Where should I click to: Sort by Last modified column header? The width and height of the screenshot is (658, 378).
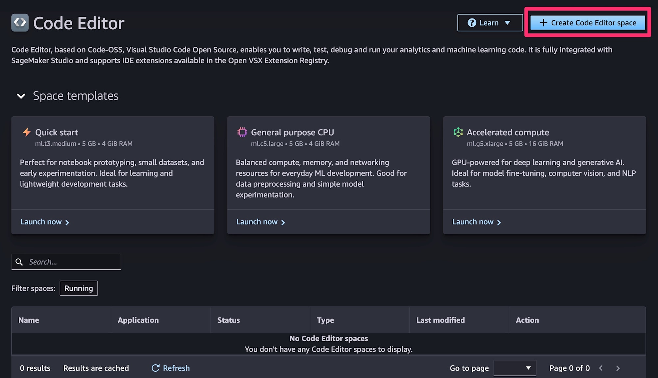click(x=441, y=320)
